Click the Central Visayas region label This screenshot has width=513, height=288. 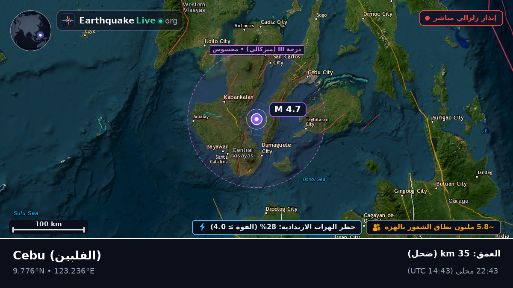point(243,153)
